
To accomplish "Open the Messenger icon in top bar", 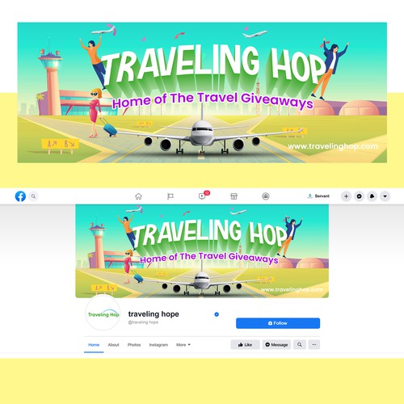I will tap(359, 196).
